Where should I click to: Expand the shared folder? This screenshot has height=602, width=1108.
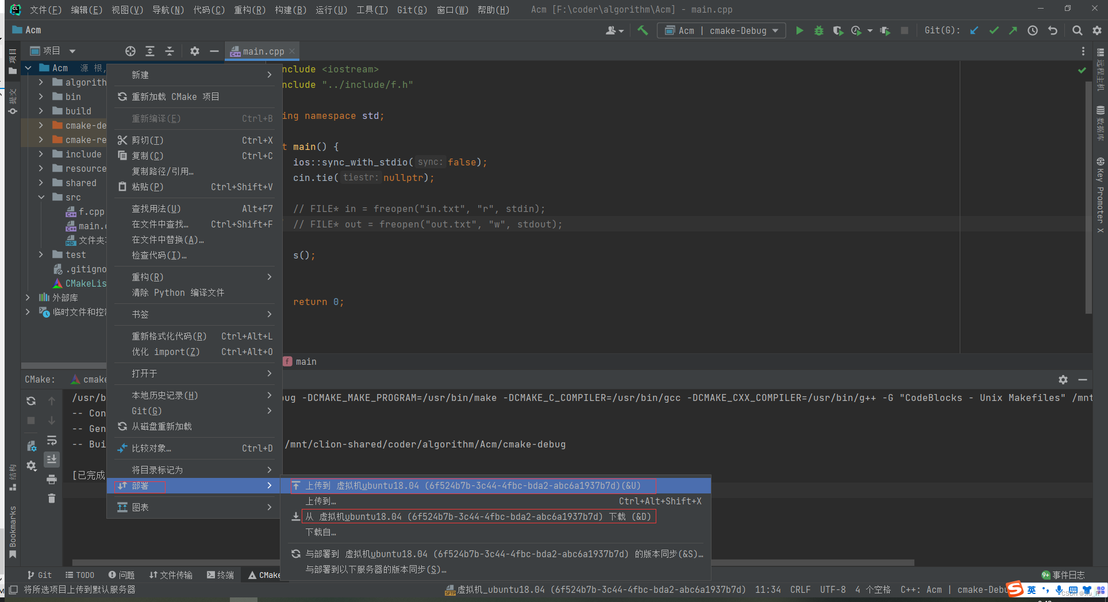[41, 183]
